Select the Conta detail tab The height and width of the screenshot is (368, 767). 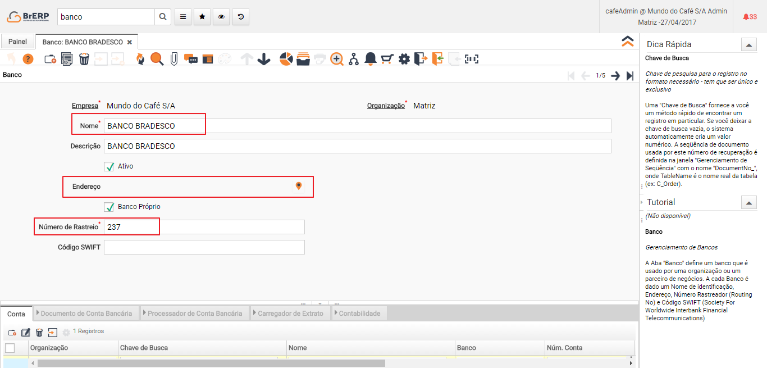(16, 314)
